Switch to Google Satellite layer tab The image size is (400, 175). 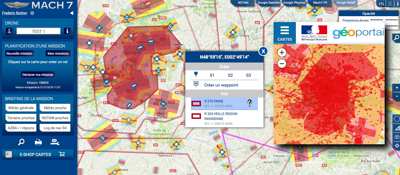(x=269, y=3)
